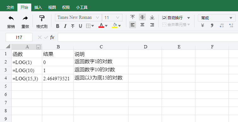This screenshot has width=238, height=122.
Task: Select column E header
Action: 179,47
